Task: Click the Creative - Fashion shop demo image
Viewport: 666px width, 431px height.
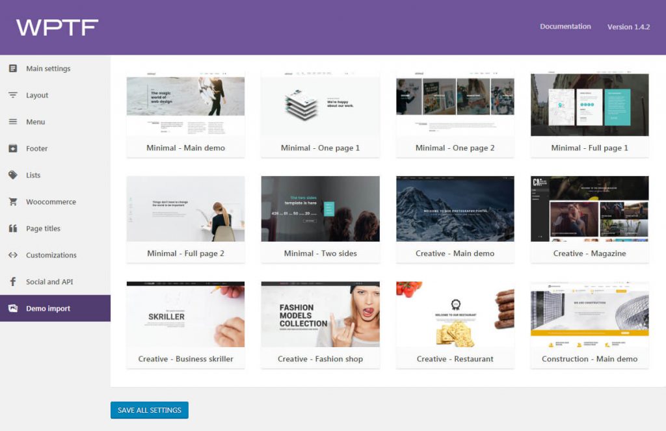Action: click(x=320, y=315)
